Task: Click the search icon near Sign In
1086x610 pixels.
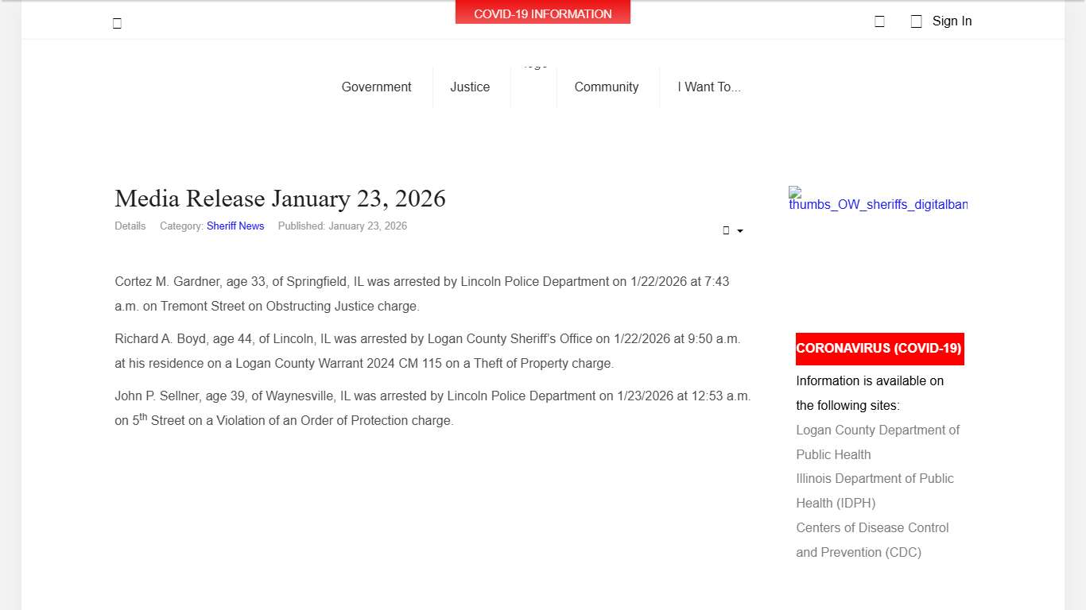Action: tap(879, 21)
